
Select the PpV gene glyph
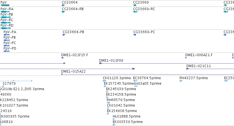[5, 5]
